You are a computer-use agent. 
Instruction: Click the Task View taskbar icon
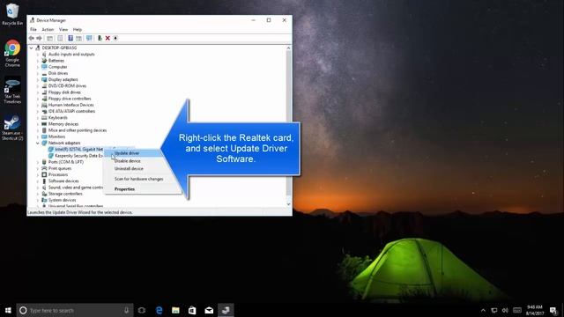pos(142,310)
